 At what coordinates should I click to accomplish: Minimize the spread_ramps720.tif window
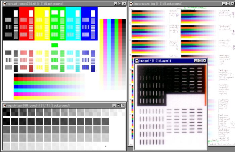coord(115,3)
